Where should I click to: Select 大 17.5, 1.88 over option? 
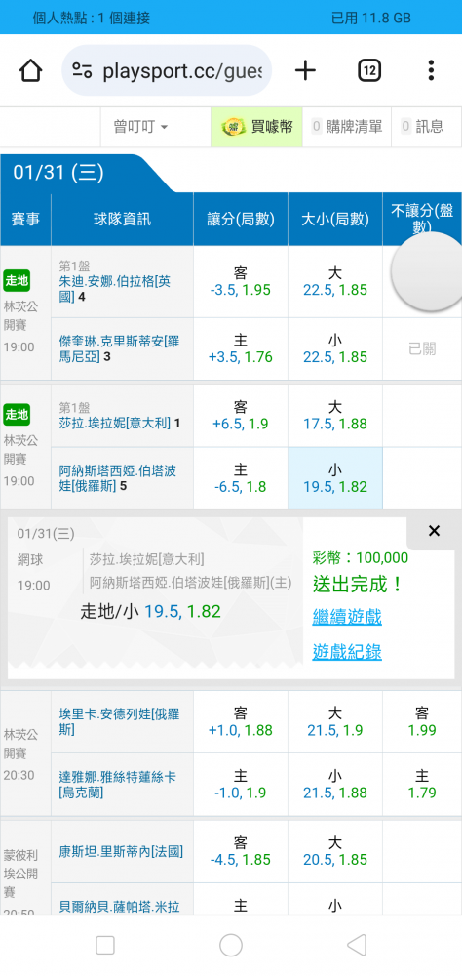pos(335,416)
